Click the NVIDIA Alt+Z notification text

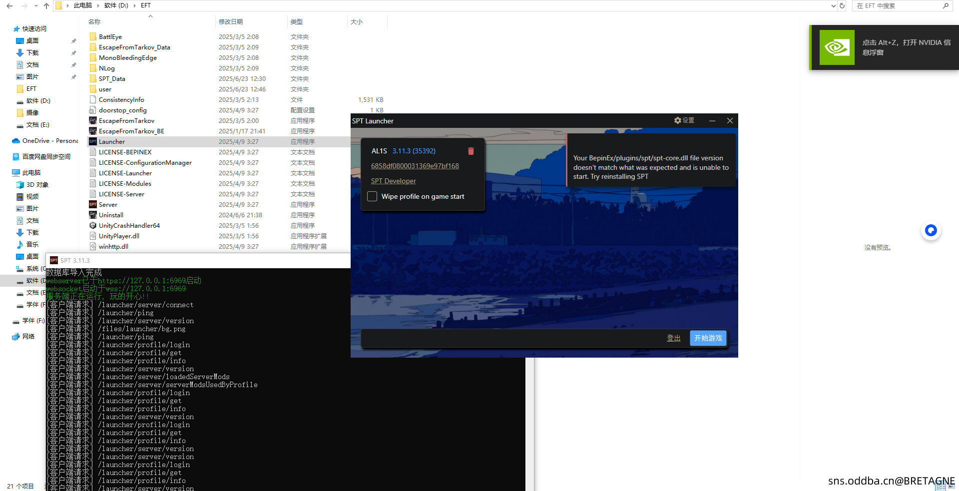point(906,47)
